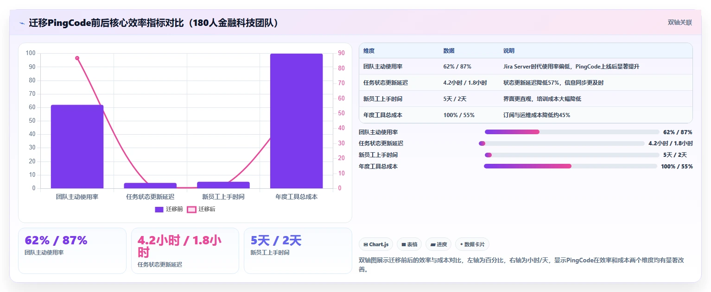Image resolution: width=711 pixels, height=292 pixels.
Task: Click the 新员工上手时间 bar in the chart
Action: [x=223, y=185]
